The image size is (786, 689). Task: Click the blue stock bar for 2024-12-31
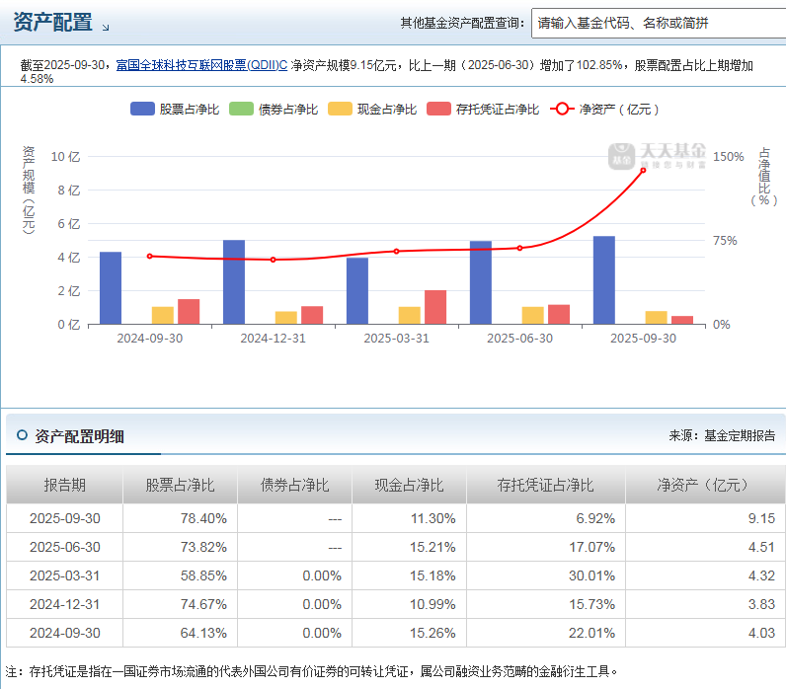click(x=234, y=282)
